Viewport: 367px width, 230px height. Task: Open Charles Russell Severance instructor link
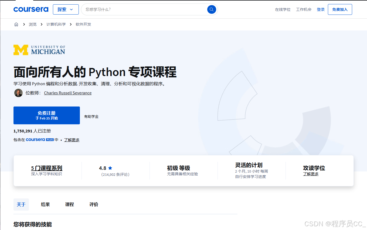(x=68, y=93)
